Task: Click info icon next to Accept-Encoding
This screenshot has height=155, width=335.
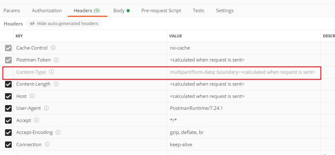Action: 58,132
